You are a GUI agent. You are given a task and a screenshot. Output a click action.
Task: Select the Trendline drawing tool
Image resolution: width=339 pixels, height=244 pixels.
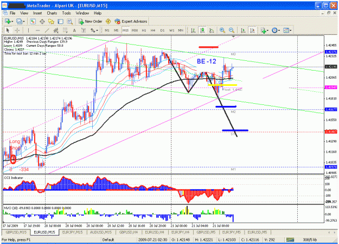click(47, 30)
